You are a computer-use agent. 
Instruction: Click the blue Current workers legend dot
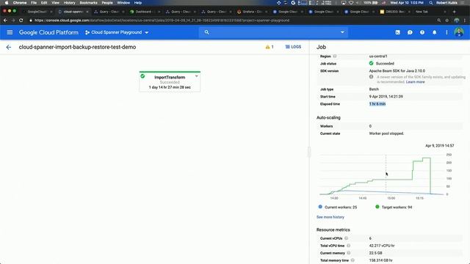(x=320, y=207)
